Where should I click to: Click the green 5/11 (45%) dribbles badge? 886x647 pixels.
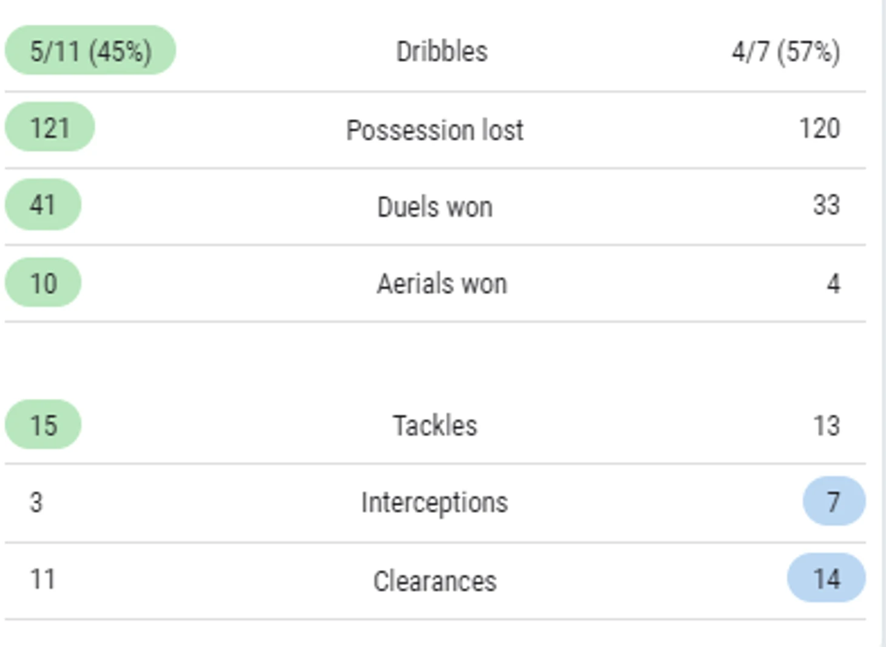90,50
